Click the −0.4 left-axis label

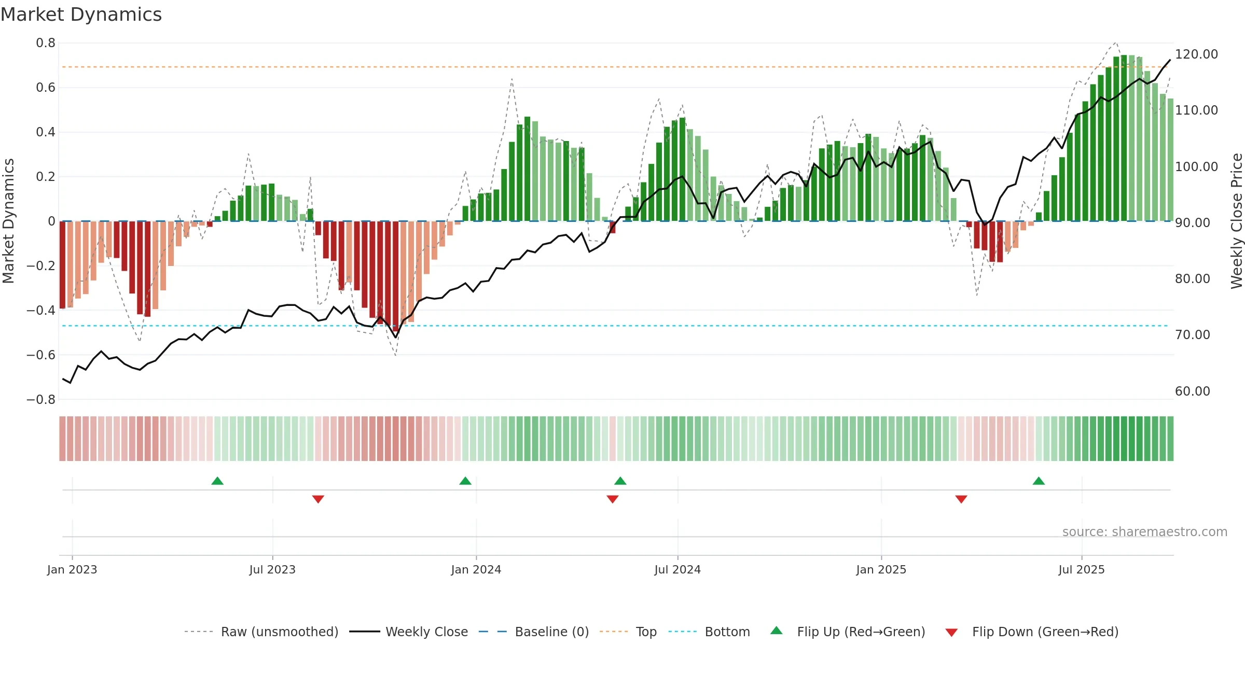coord(41,311)
